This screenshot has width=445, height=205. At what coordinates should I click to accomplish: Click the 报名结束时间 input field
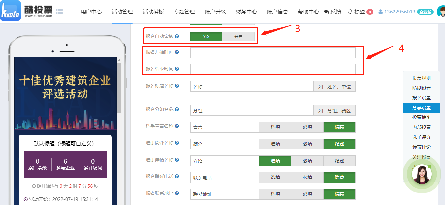273,69
